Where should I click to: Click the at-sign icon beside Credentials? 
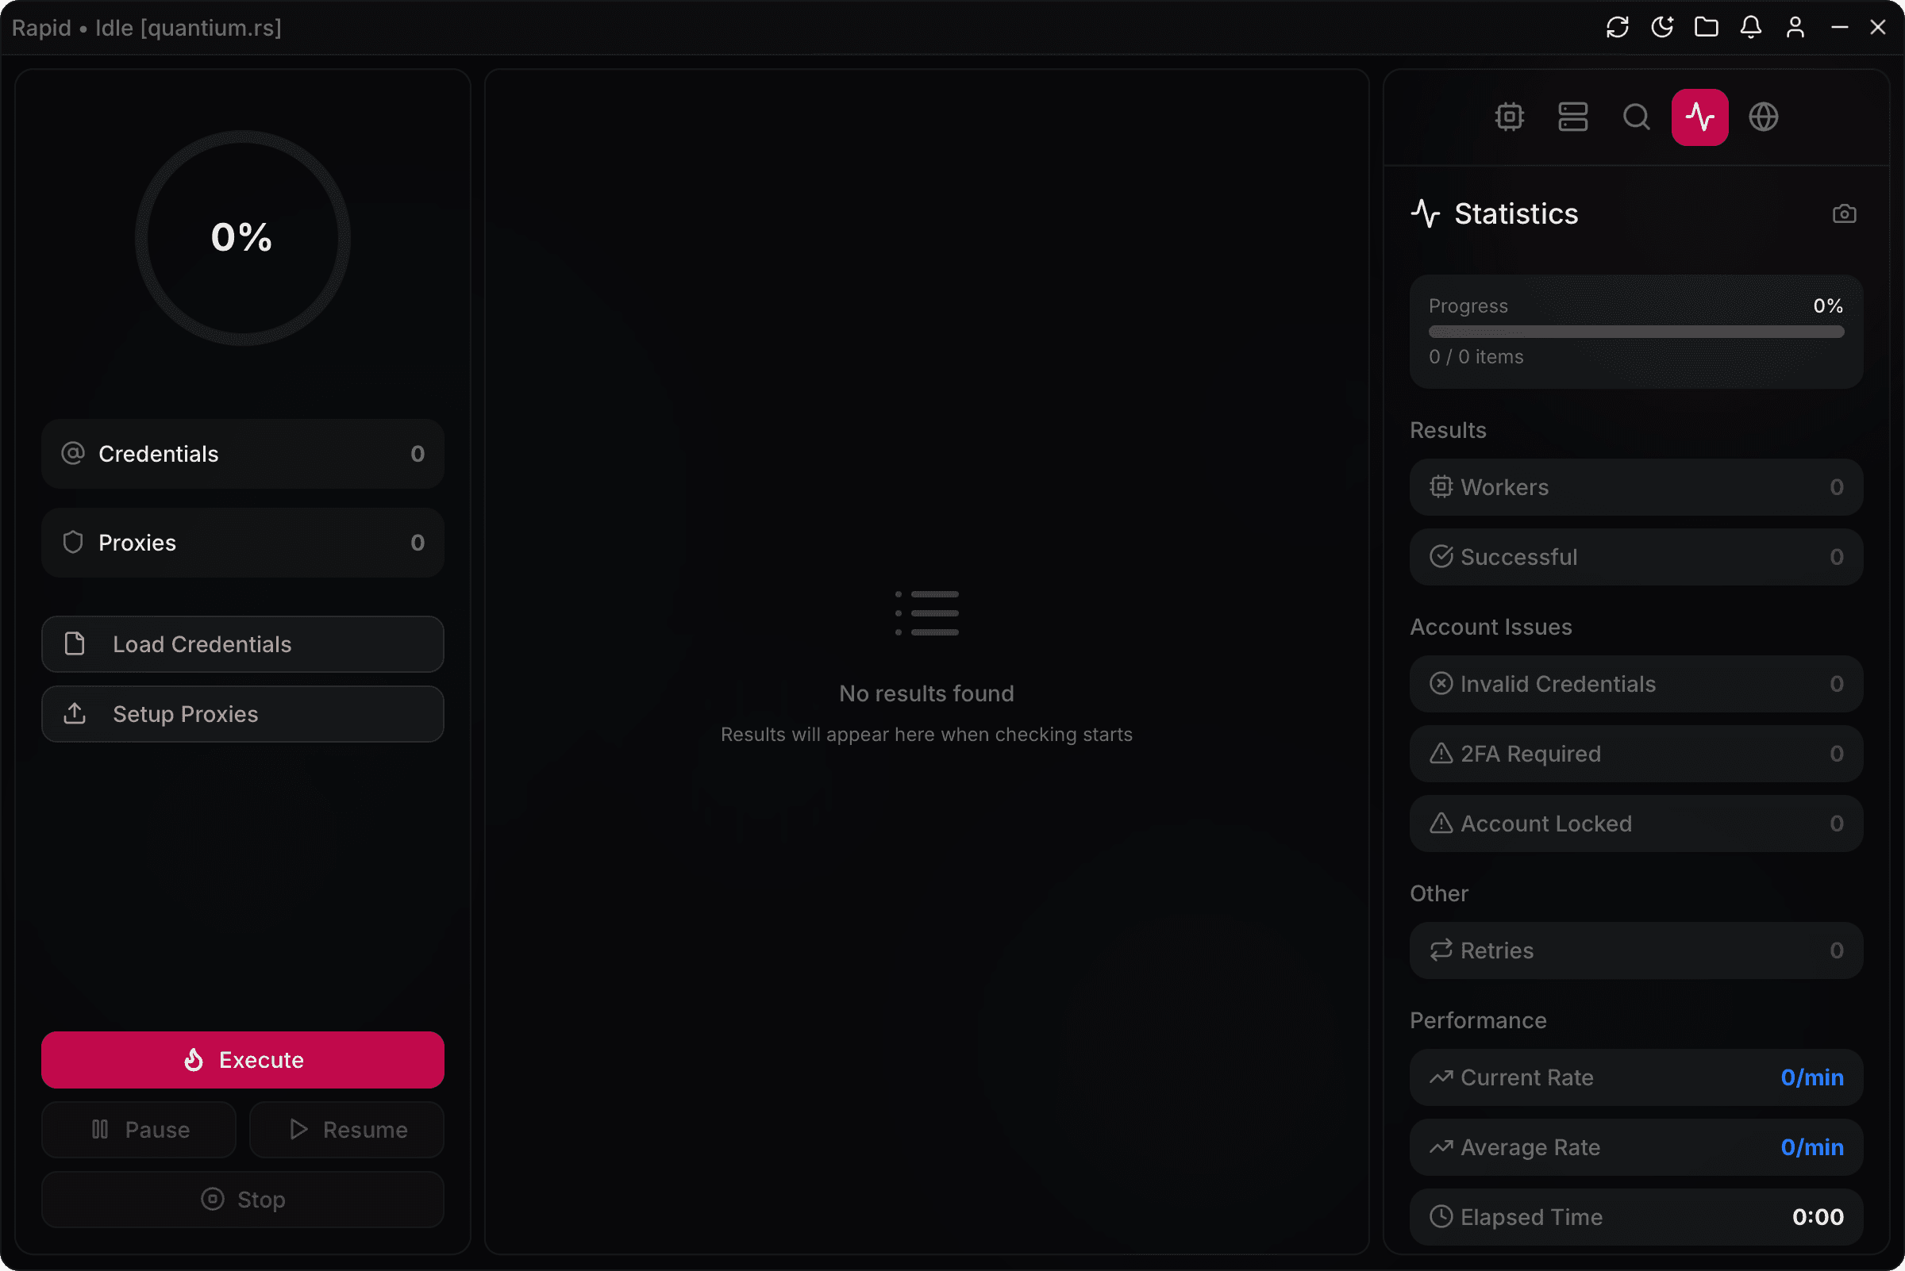point(73,453)
